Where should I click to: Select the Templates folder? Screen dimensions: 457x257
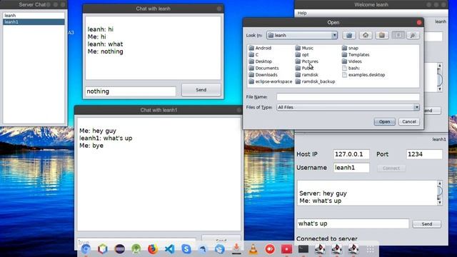point(356,54)
